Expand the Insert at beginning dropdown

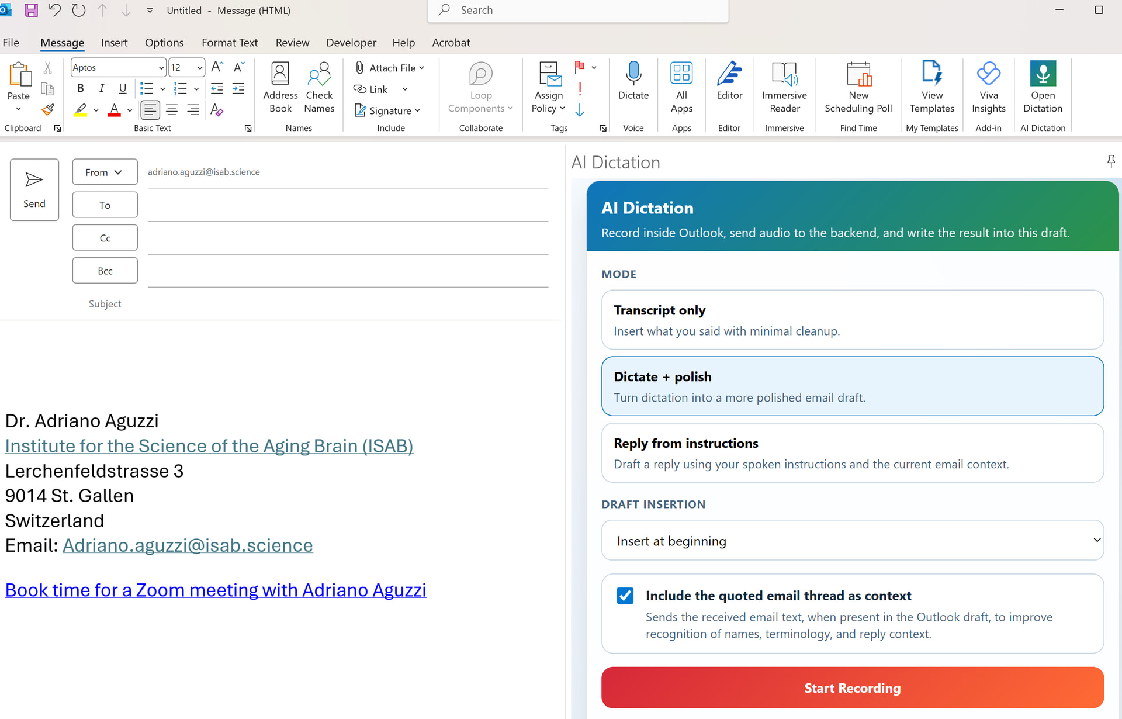coord(852,541)
